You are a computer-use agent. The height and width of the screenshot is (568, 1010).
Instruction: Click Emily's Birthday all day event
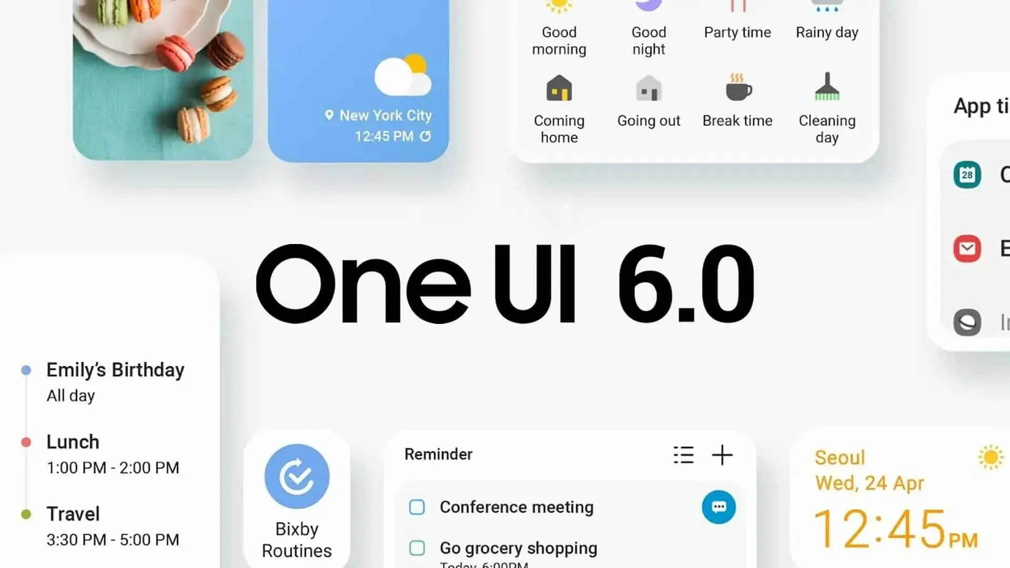pos(115,381)
